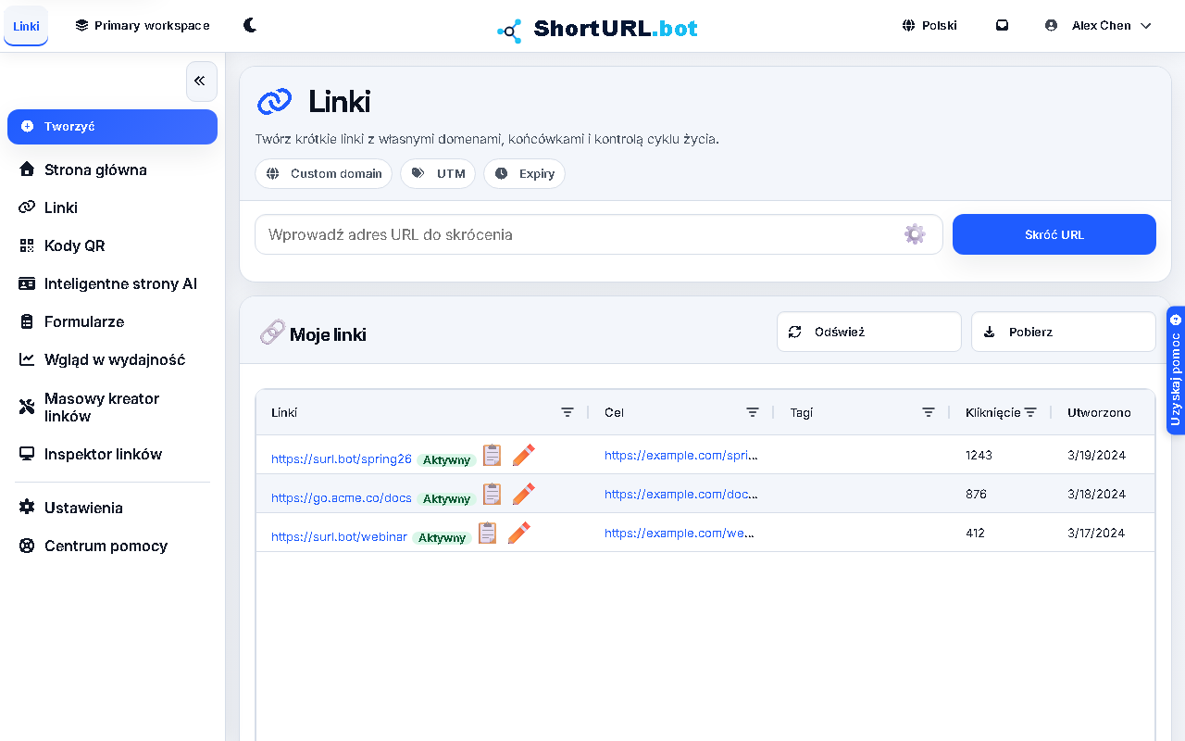This screenshot has height=741, width=1185.
Task: Open Ustawienia settings
Action: coord(112,508)
